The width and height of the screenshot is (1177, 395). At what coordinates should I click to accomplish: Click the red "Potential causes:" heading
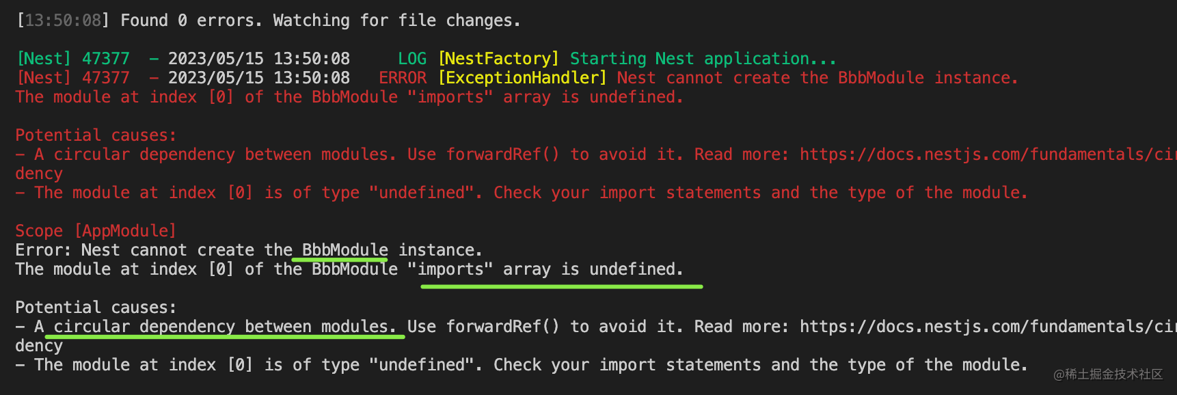pyautogui.click(x=96, y=135)
